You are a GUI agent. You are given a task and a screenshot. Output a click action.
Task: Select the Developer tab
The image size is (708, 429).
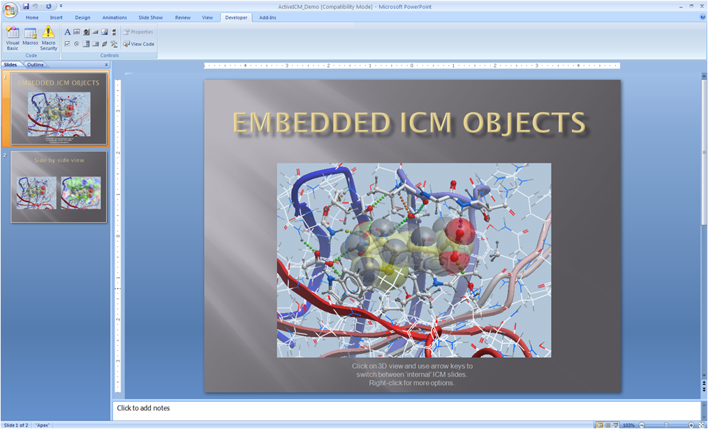pos(237,17)
